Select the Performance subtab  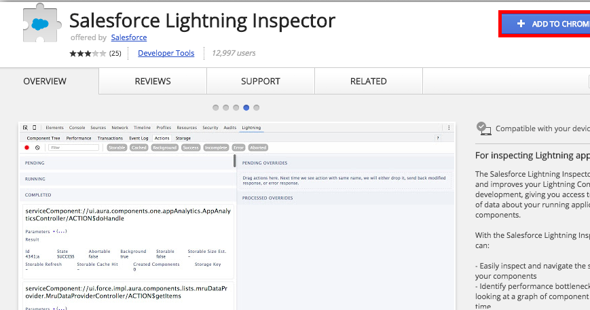point(79,138)
